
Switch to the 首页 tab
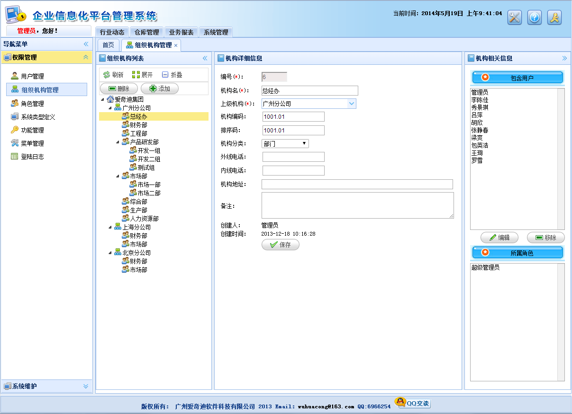coord(109,45)
